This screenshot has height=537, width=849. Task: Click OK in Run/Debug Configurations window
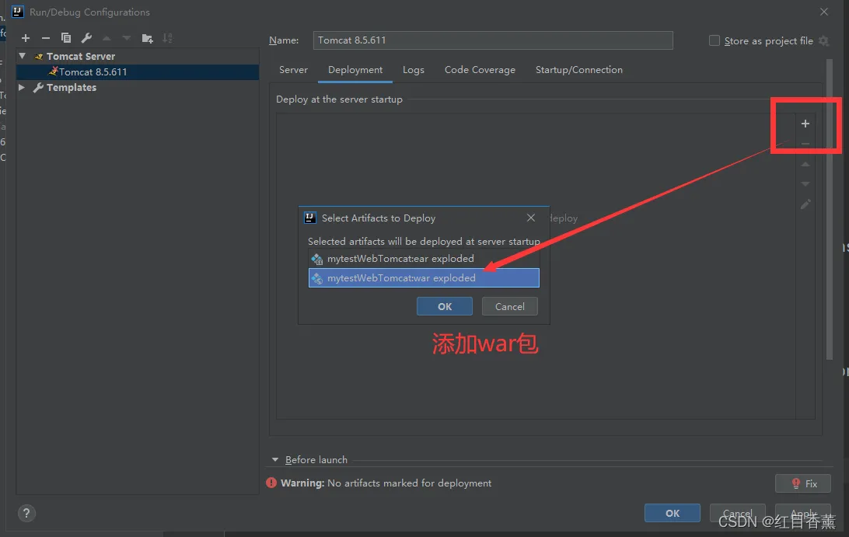click(x=672, y=513)
